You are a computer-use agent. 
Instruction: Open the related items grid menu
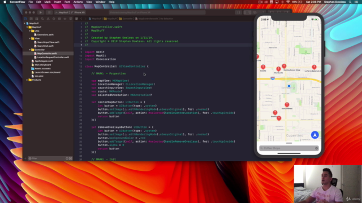point(77,19)
